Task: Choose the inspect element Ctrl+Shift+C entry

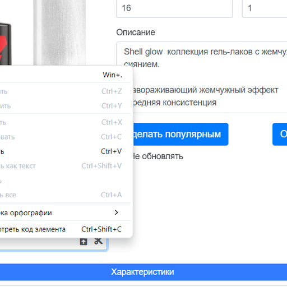Action: (66, 229)
